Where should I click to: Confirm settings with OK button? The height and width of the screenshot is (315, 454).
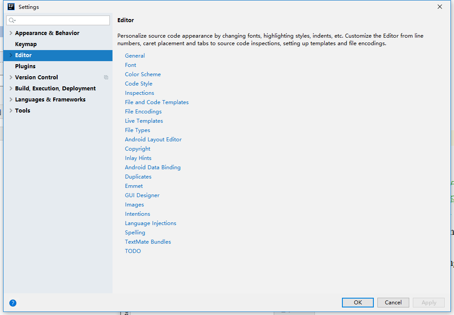[x=357, y=302]
